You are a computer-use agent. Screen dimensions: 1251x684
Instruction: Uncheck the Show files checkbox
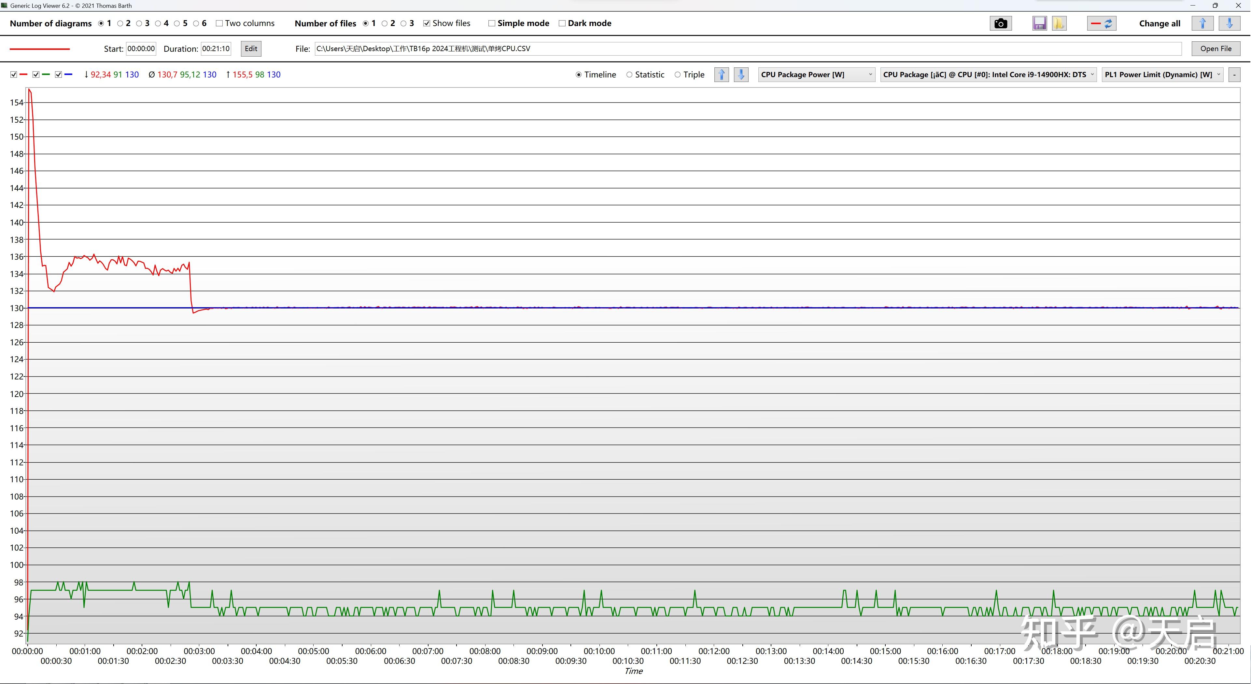click(427, 23)
